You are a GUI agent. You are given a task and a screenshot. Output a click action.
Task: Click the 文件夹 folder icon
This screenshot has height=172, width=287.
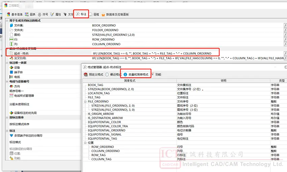click(11, 30)
